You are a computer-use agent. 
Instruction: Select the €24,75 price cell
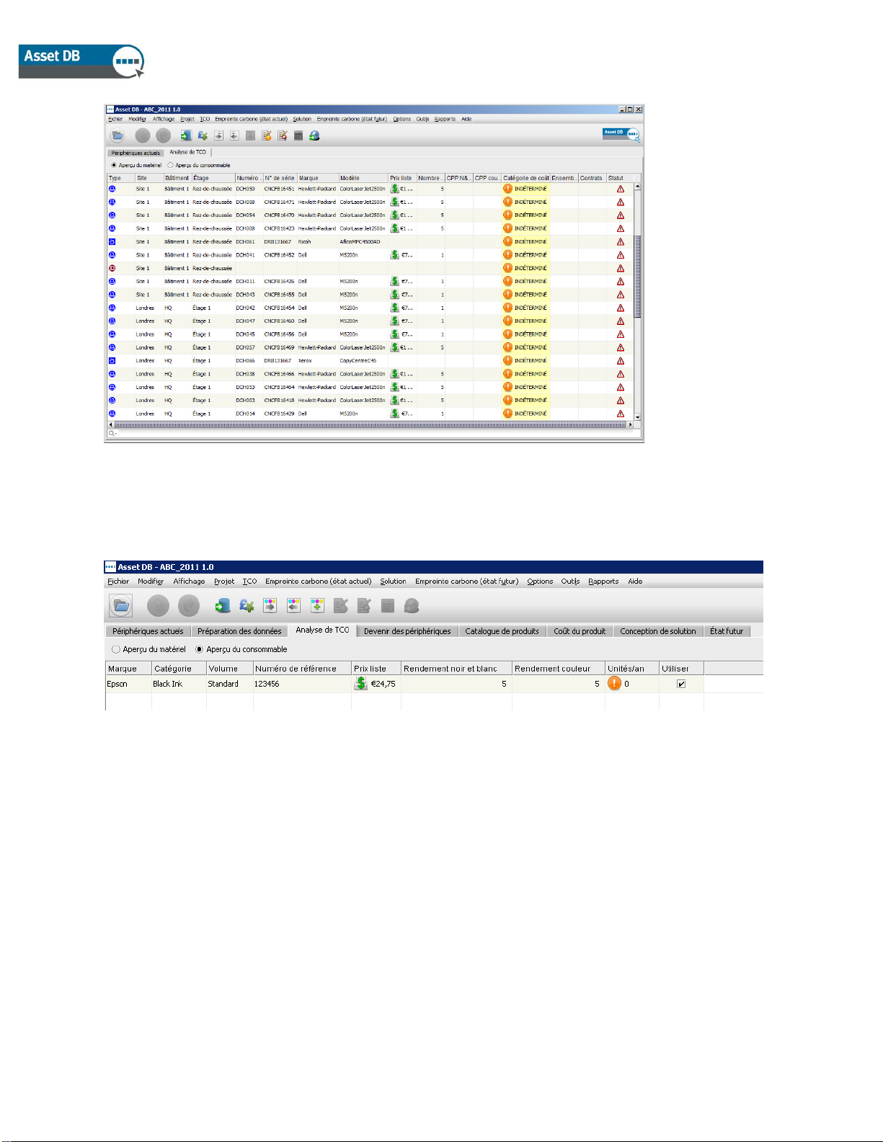click(x=376, y=684)
